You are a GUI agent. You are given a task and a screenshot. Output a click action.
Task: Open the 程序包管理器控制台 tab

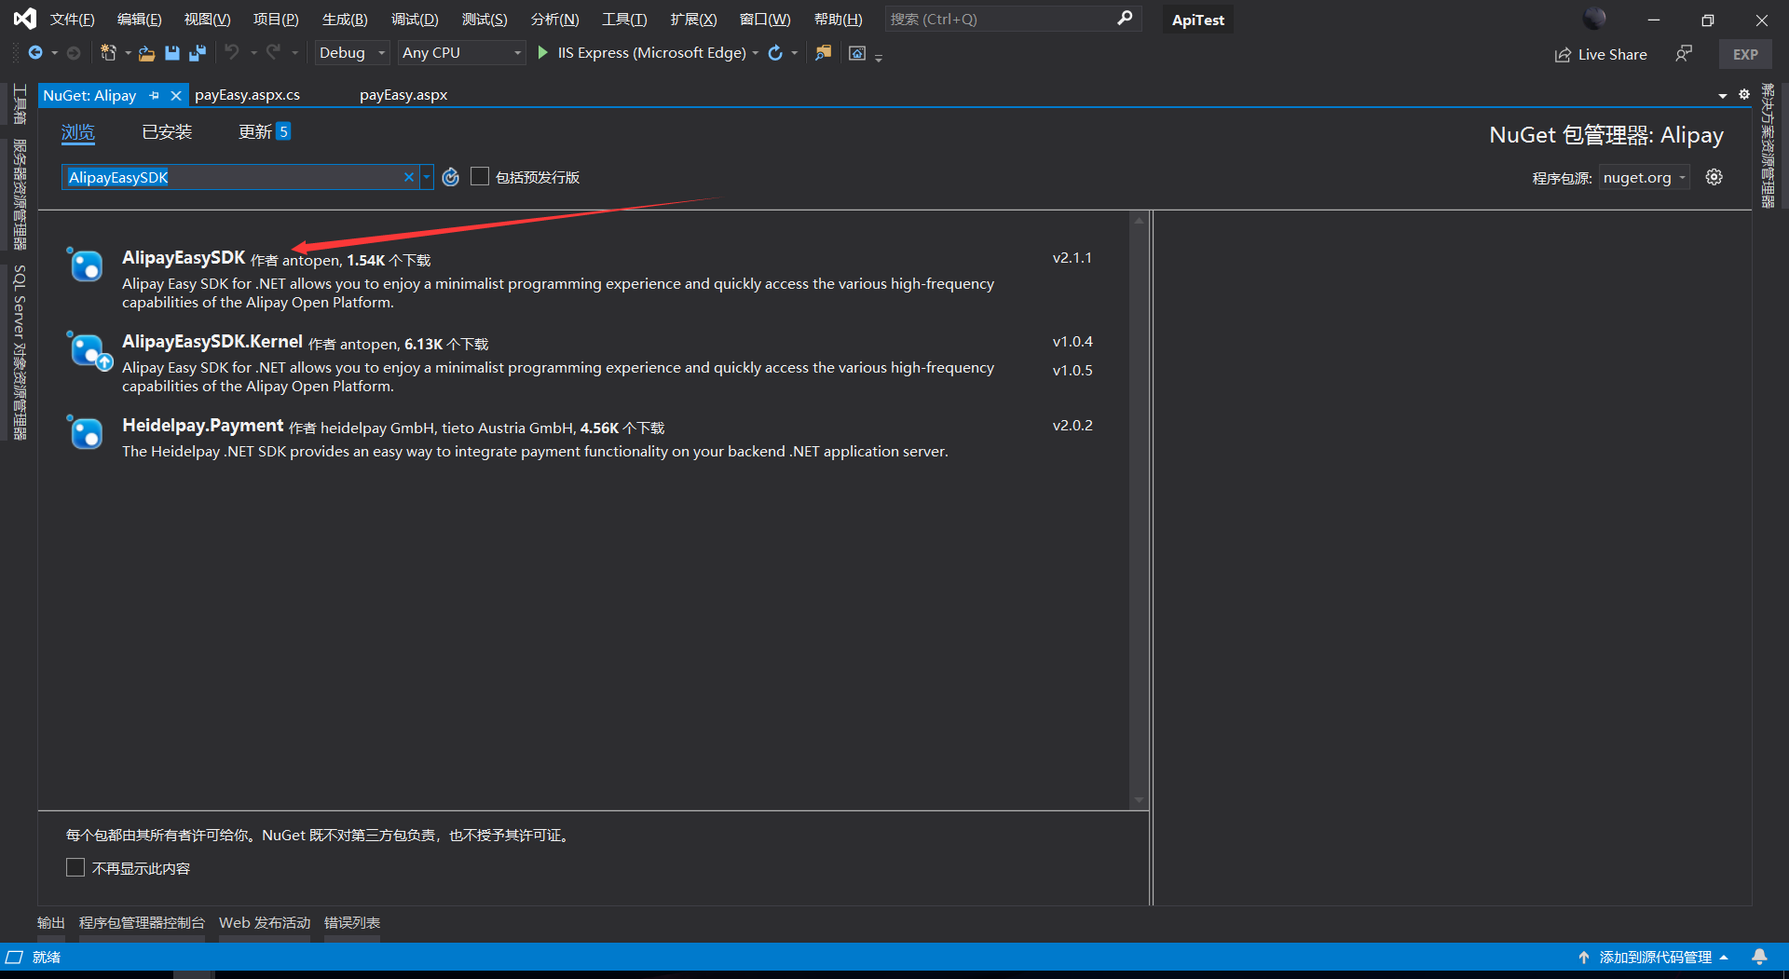click(x=142, y=922)
